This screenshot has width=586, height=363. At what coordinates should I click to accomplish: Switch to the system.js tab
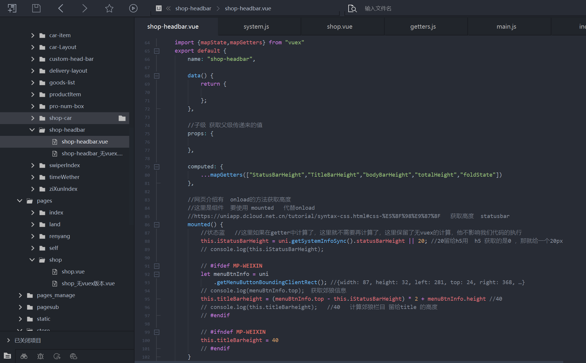256,27
